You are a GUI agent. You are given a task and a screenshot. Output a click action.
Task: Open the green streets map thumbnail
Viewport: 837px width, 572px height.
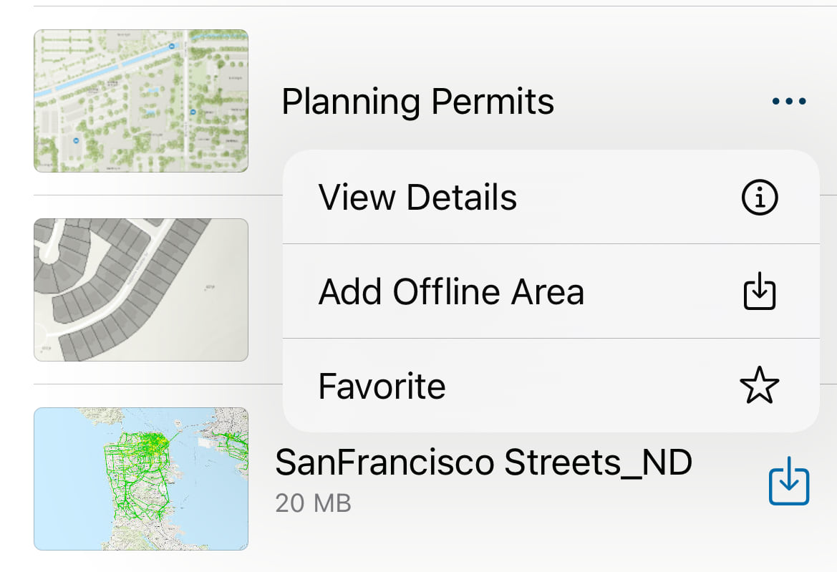click(141, 478)
